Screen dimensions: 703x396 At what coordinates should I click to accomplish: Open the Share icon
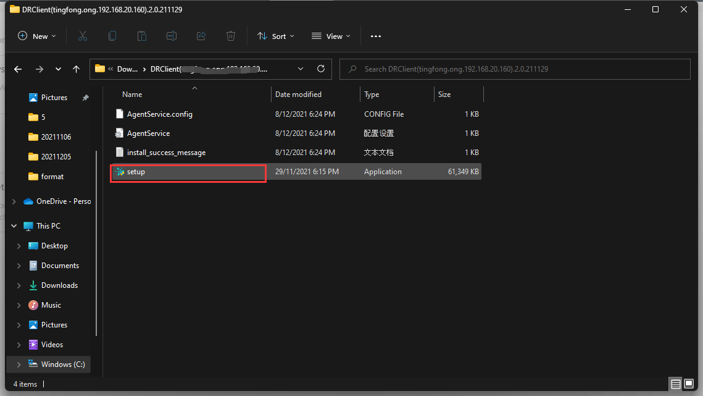(x=201, y=36)
